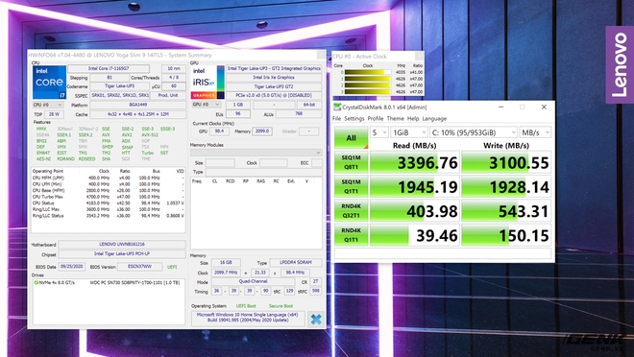The width and height of the screenshot is (634, 357).
Task: Open the GPU #0 selector dropdown
Action: pyautogui.click(x=207, y=105)
